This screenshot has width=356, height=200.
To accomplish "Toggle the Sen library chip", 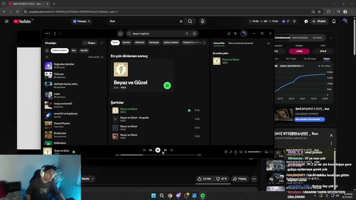I will tap(74, 51).
